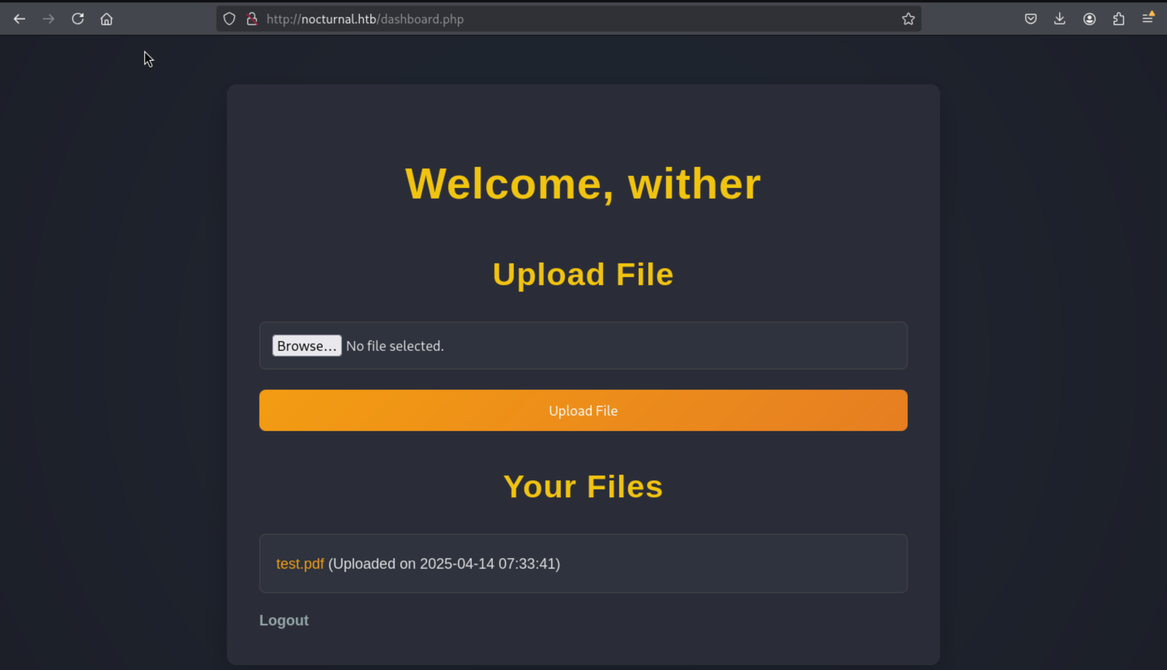Open the Downloads panel
The image size is (1167, 670).
pyautogui.click(x=1059, y=19)
